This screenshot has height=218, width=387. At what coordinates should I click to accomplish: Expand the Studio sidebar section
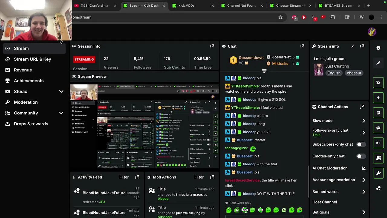click(61, 91)
